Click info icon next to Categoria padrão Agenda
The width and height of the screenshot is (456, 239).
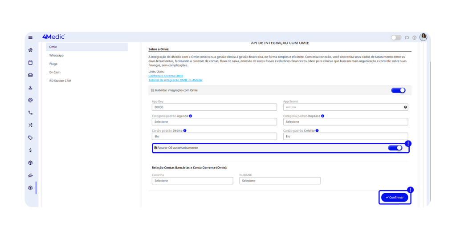(x=191, y=116)
